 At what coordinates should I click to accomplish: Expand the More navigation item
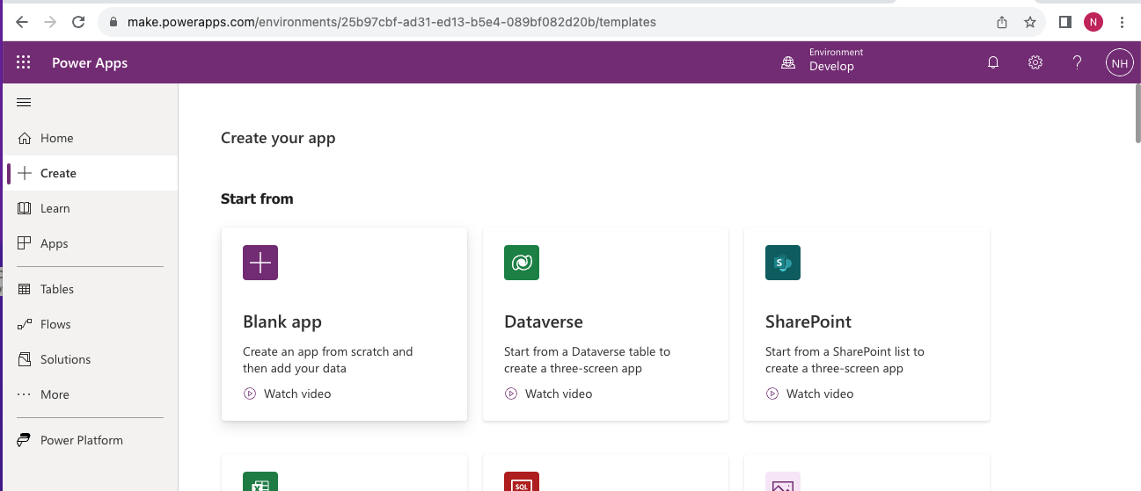click(x=54, y=394)
